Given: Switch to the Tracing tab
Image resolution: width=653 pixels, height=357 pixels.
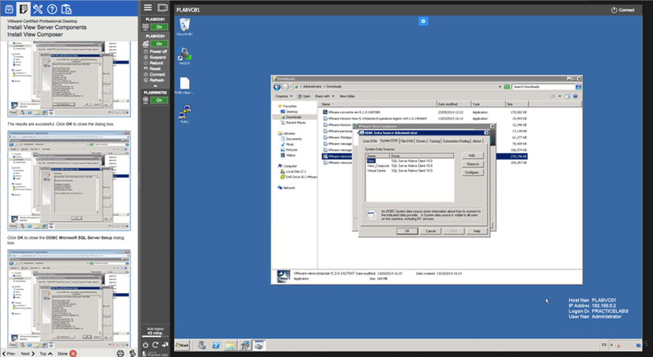Looking at the screenshot, I should [434, 141].
